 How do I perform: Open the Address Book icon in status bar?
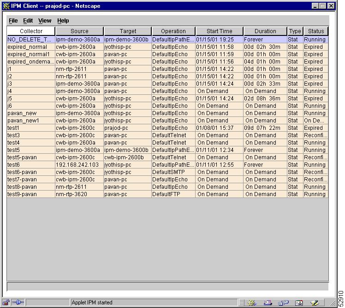tap(299, 303)
